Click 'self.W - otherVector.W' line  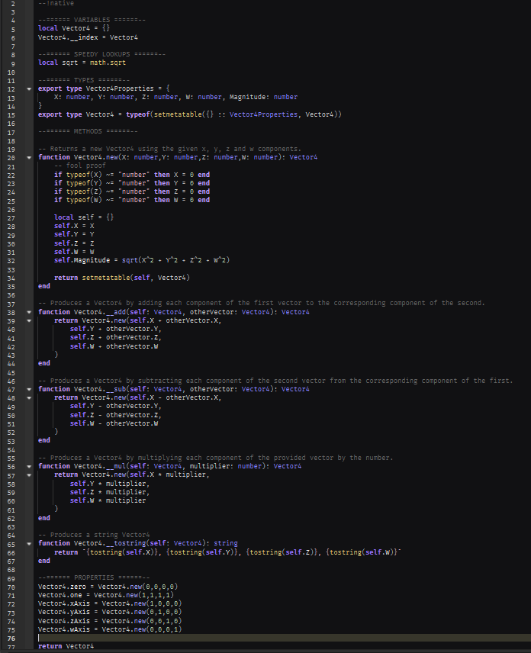click(114, 423)
